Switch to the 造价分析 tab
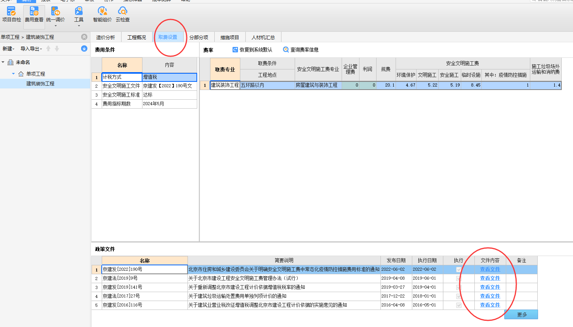Viewport: 573px width, 327px height. point(106,37)
